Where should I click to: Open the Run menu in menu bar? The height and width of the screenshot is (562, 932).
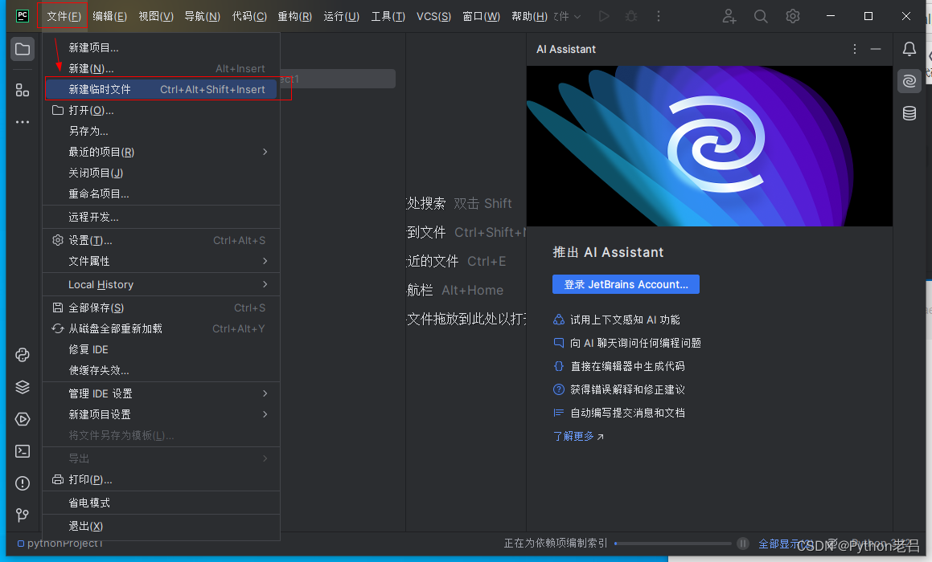tap(341, 16)
